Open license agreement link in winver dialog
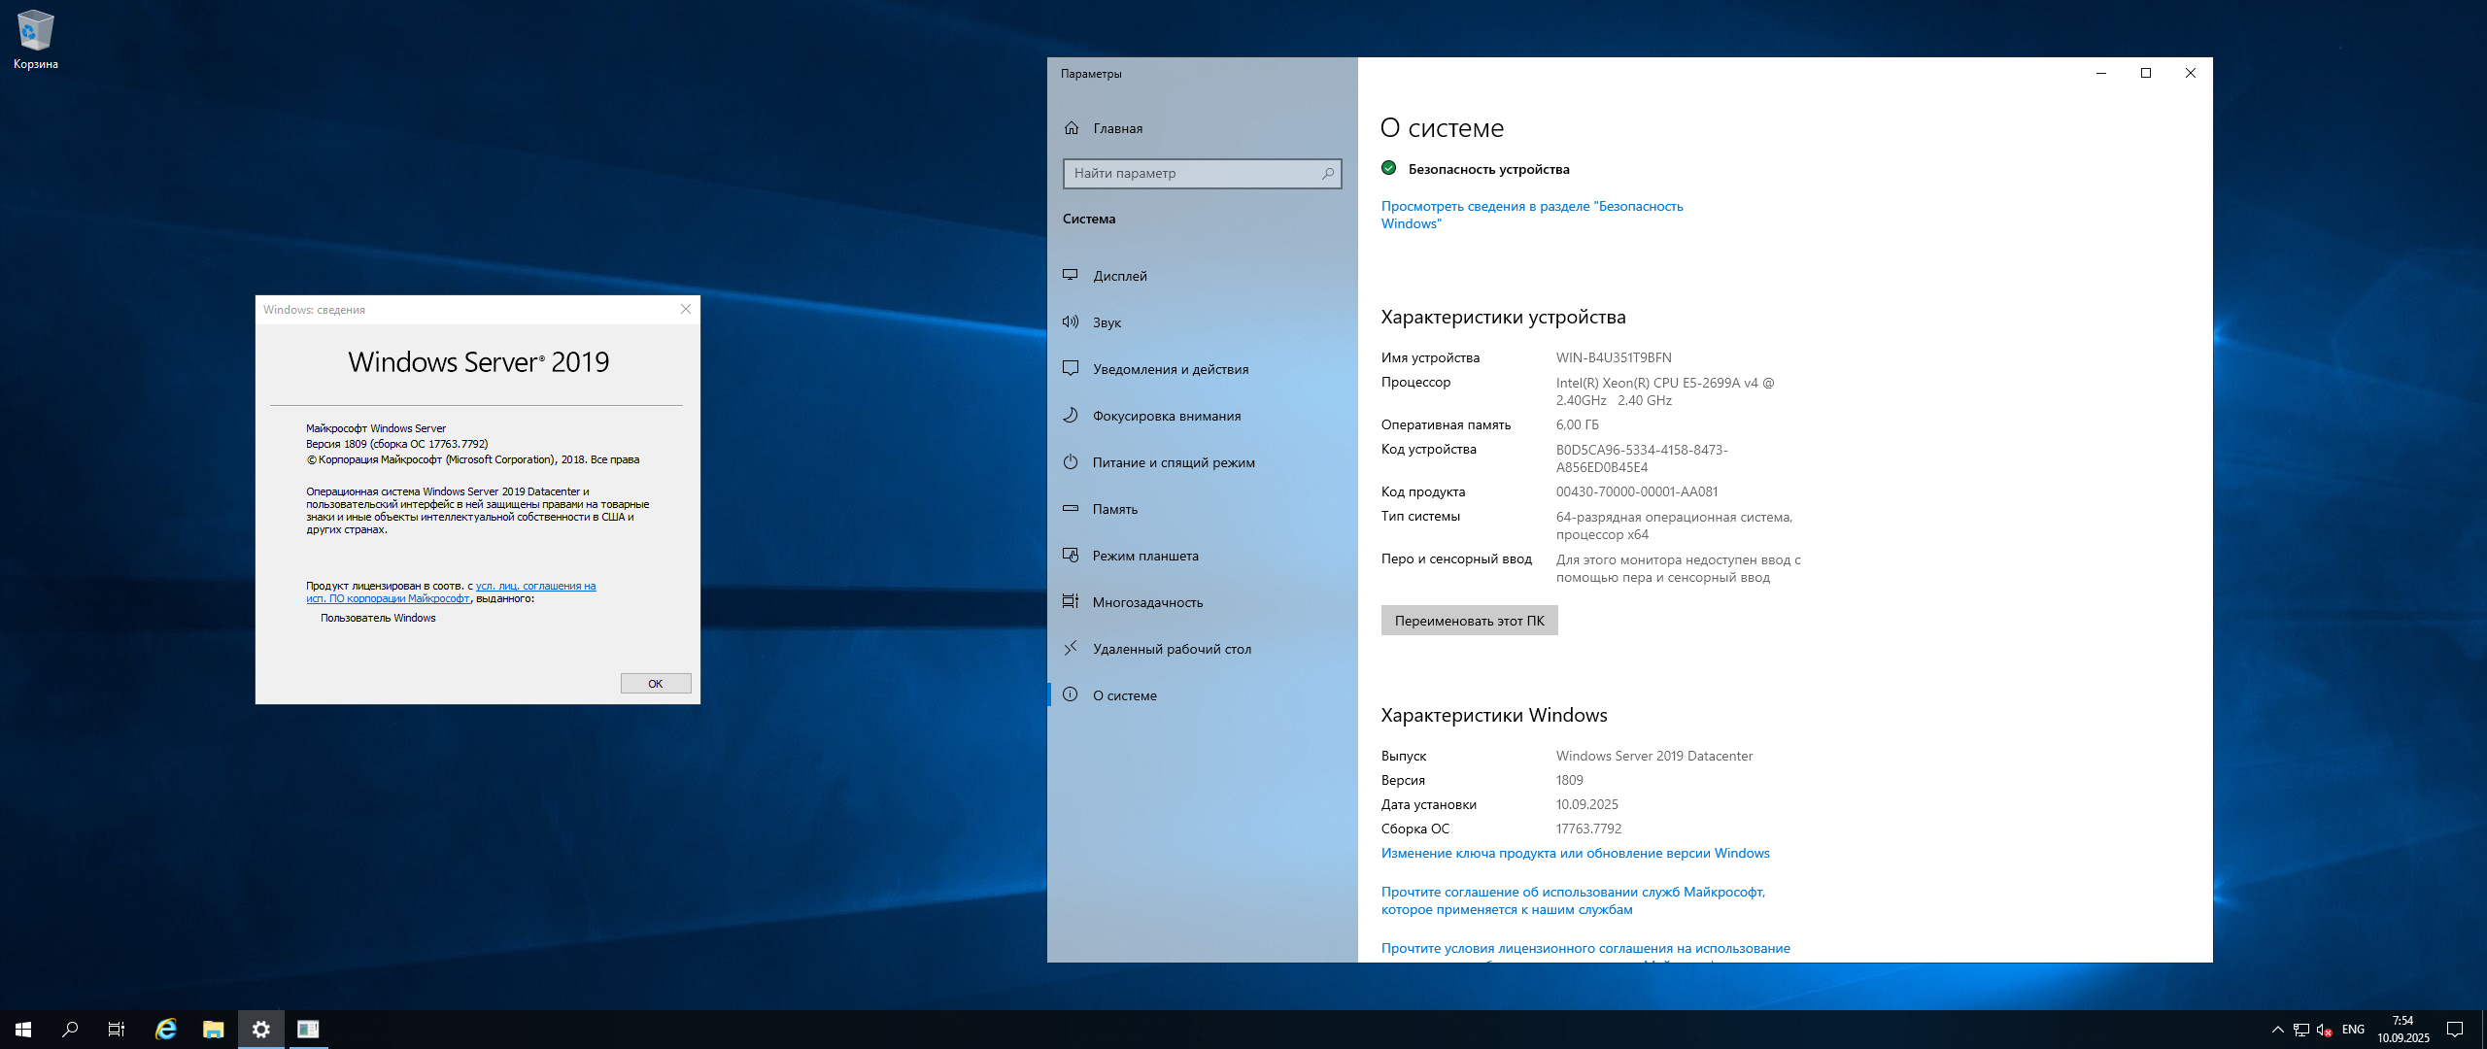The width and height of the screenshot is (2487, 1049). [451, 592]
